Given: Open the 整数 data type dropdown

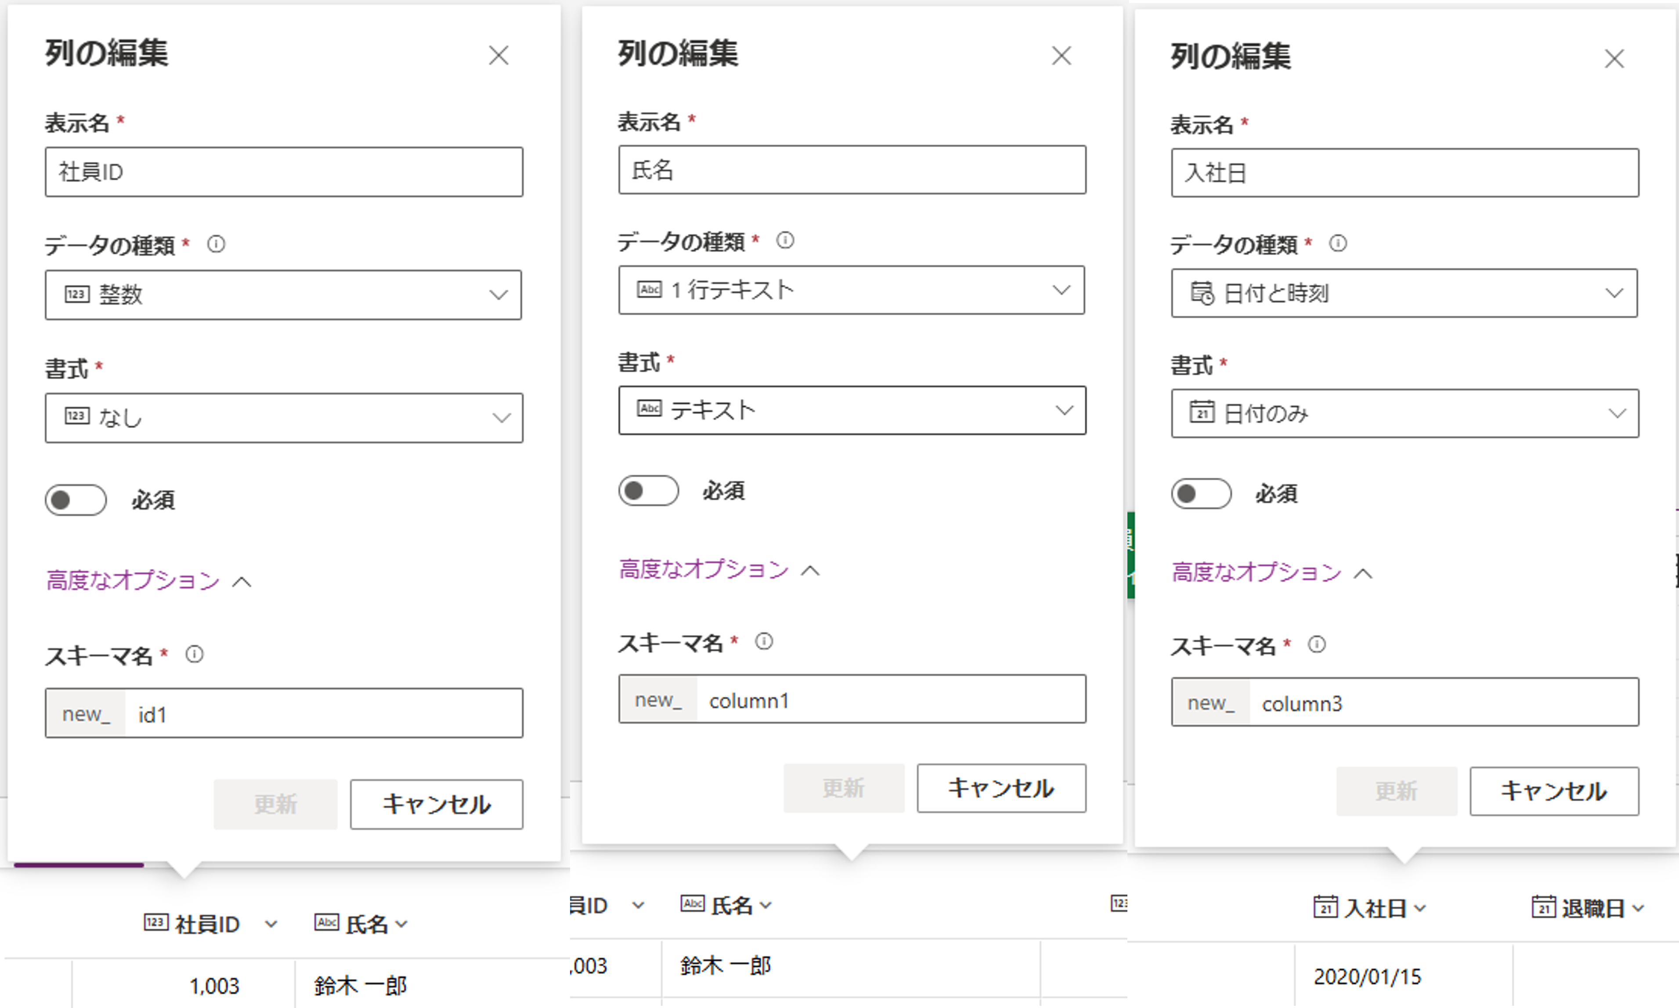Looking at the screenshot, I should (x=284, y=295).
